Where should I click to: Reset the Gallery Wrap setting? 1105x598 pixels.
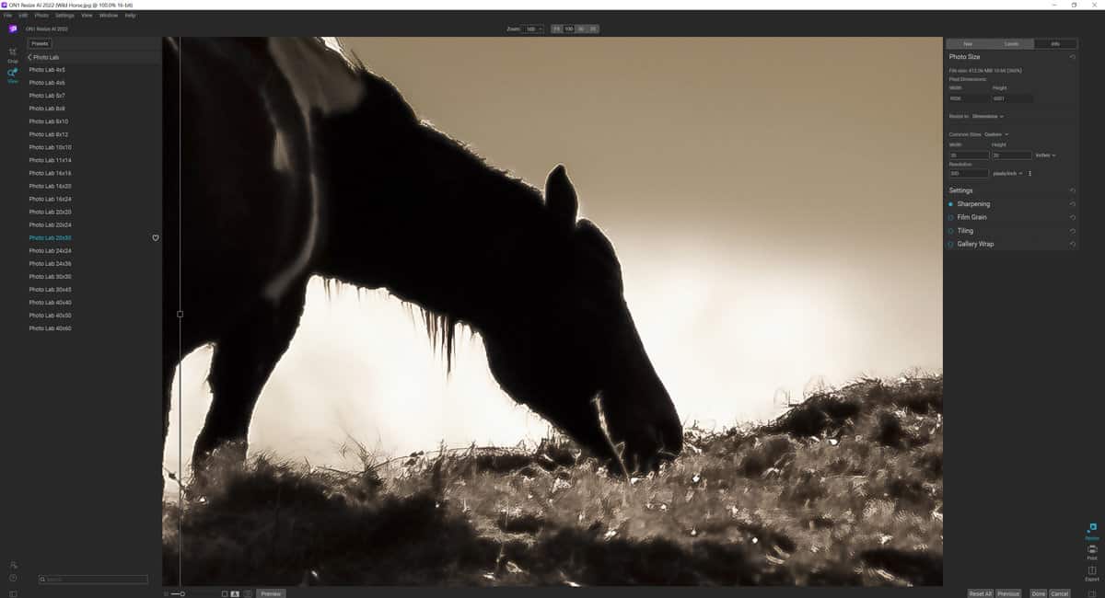click(x=1072, y=244)
